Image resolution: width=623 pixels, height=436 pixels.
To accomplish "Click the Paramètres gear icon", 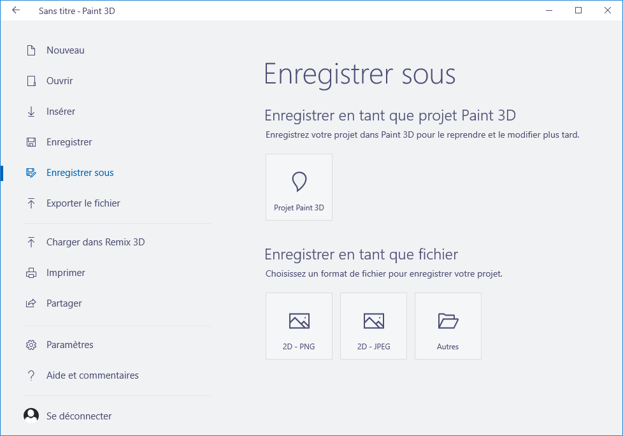I will [31, 345].
